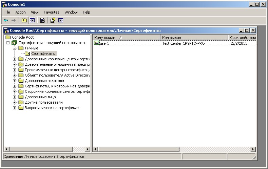Collapse the Личные tree node

pos(15,48)
